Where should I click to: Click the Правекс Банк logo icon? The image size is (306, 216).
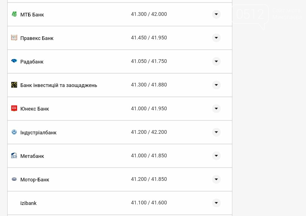pyautogui.click(x=14, y=37)
